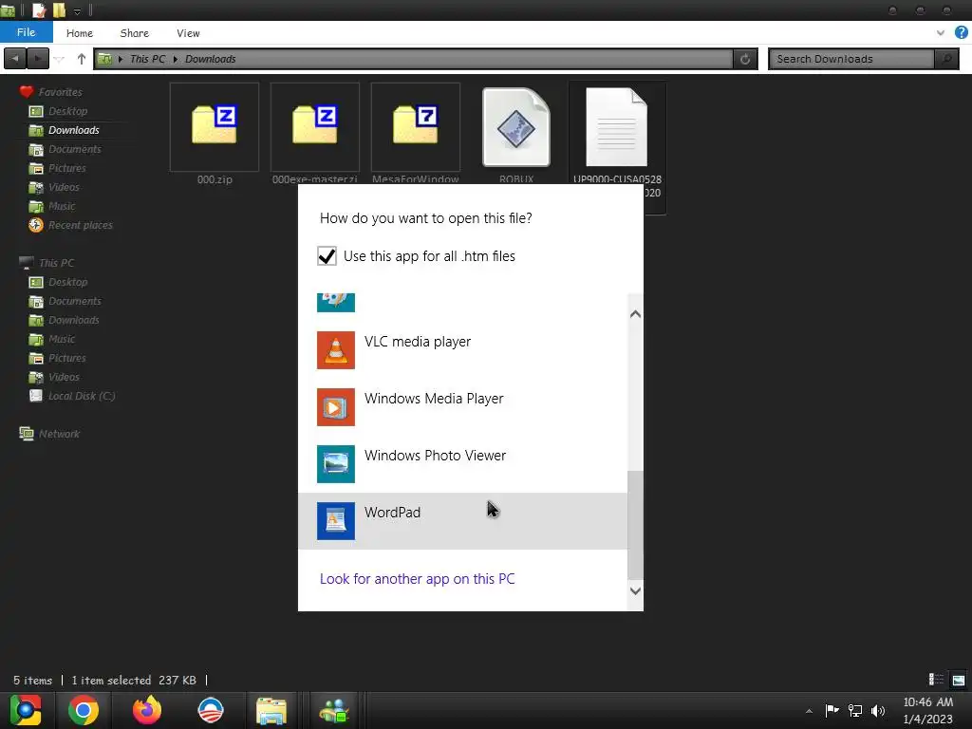Select the 000exe-master zip file
The height and width of the screenshot is (729, 972).
click(x=315, y=135)
